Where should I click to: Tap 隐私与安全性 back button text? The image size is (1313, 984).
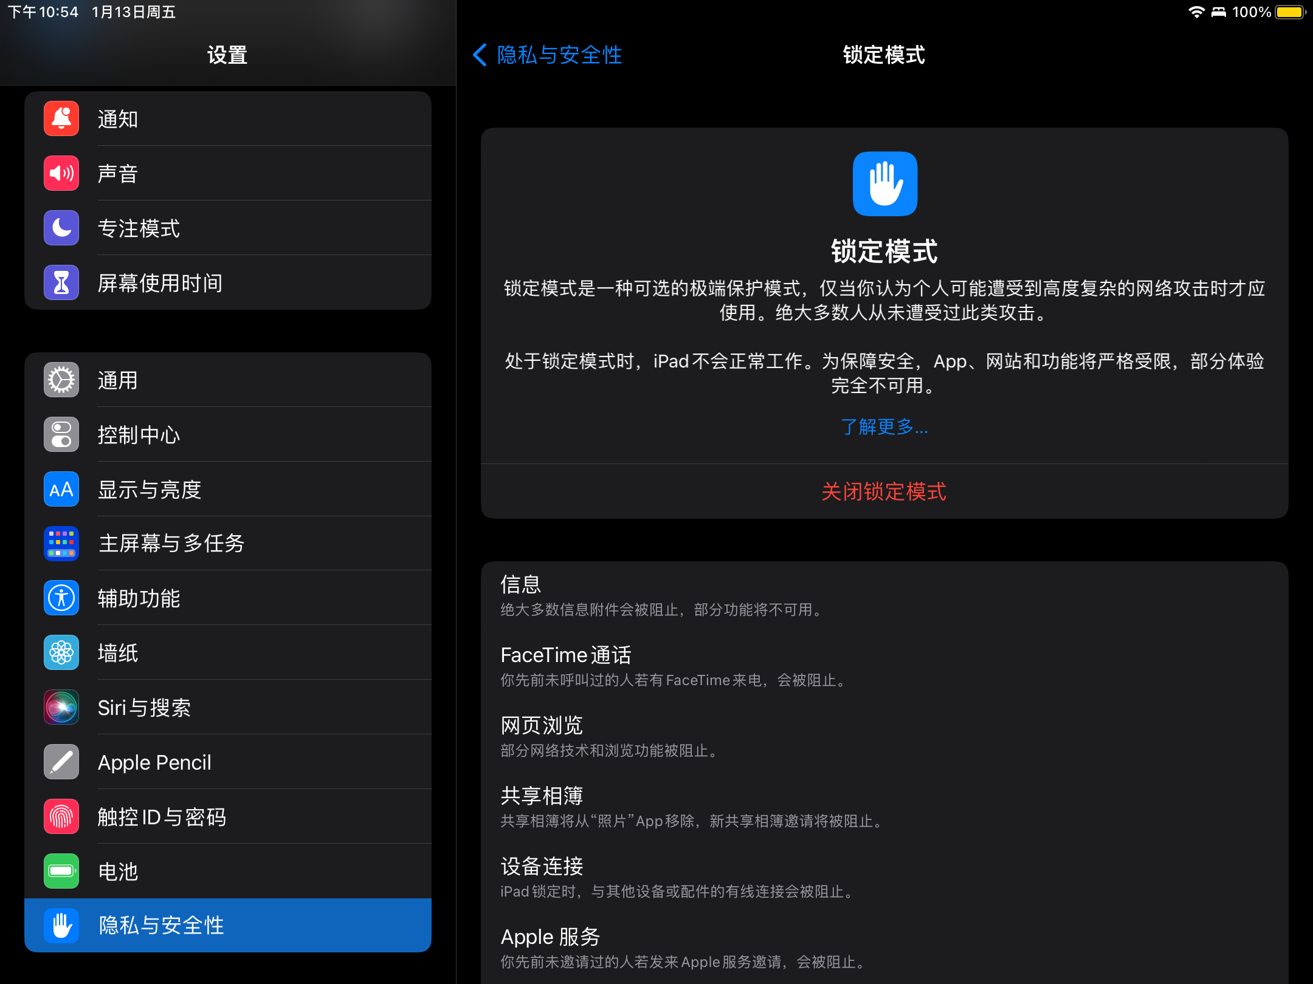point(559,55)
